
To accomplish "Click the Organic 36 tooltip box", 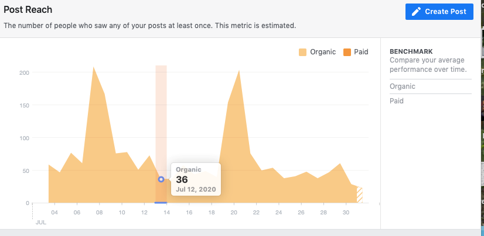I will tap(196, 179).
